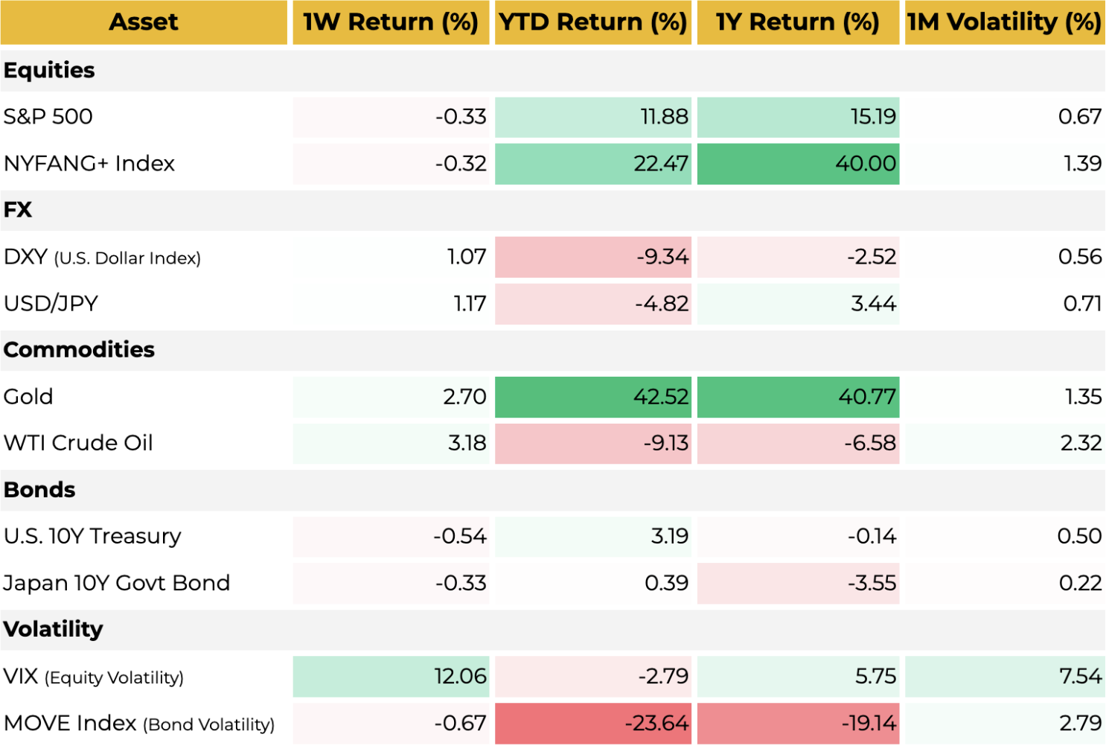
Task: Click the 1Y Return (%) column header
Action: coord(797,22)
